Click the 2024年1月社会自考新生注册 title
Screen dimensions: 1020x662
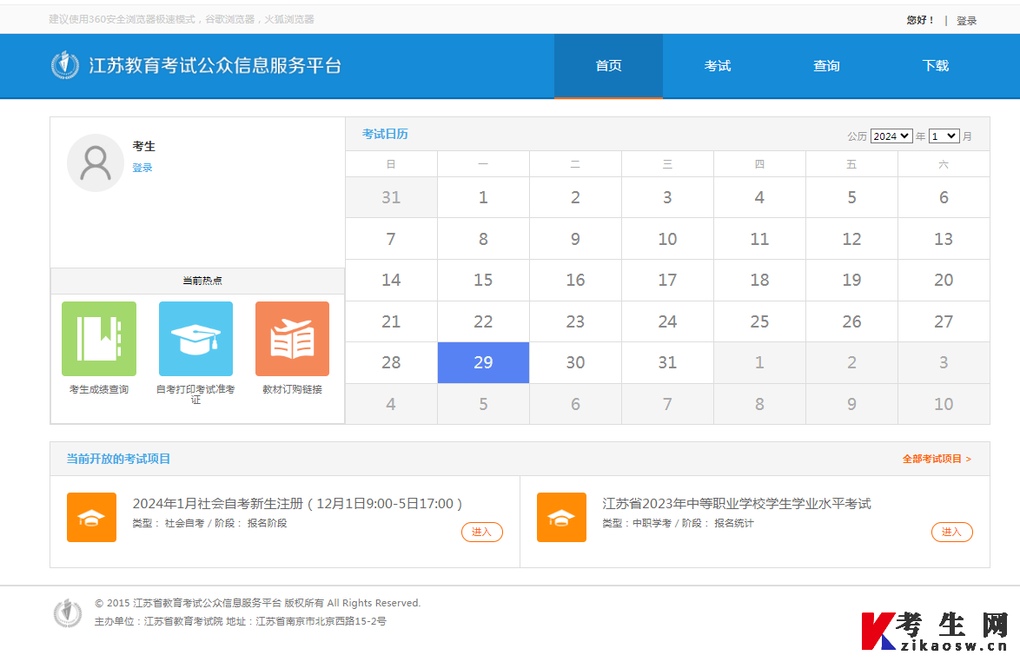[x=297, y=503]
